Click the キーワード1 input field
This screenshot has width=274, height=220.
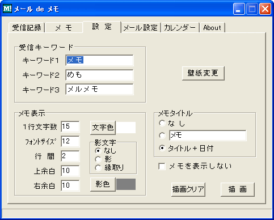pyautogui.click(x=99, y=60)
